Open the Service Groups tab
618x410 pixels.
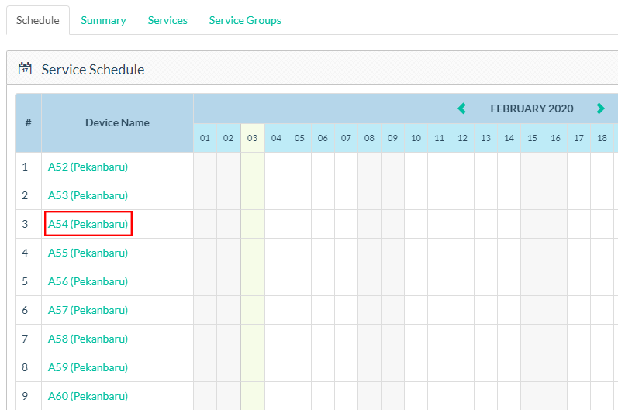point(245,20)
